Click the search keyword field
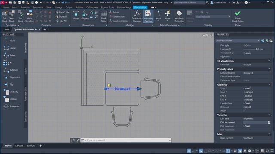The width and height of the screenshot is (275, 154). point(189,3)
